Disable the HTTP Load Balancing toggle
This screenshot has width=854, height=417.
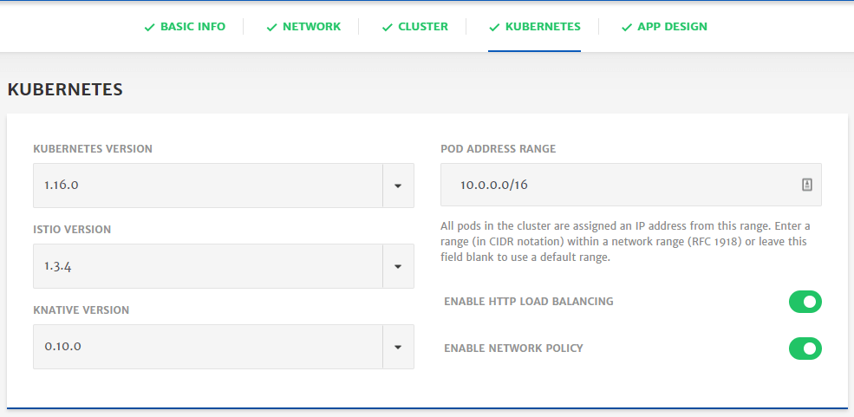[805, 302]
